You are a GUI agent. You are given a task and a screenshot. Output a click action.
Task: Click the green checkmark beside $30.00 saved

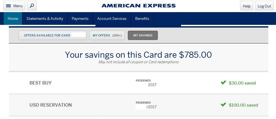pos(223,83)
